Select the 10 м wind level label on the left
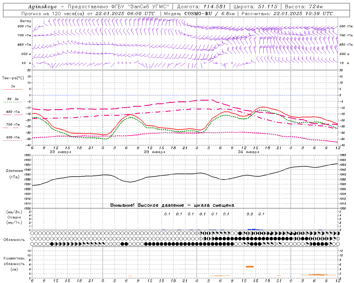 27,63
